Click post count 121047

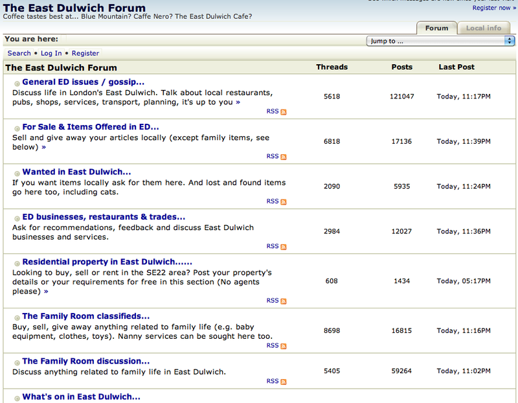pos(401,97)
